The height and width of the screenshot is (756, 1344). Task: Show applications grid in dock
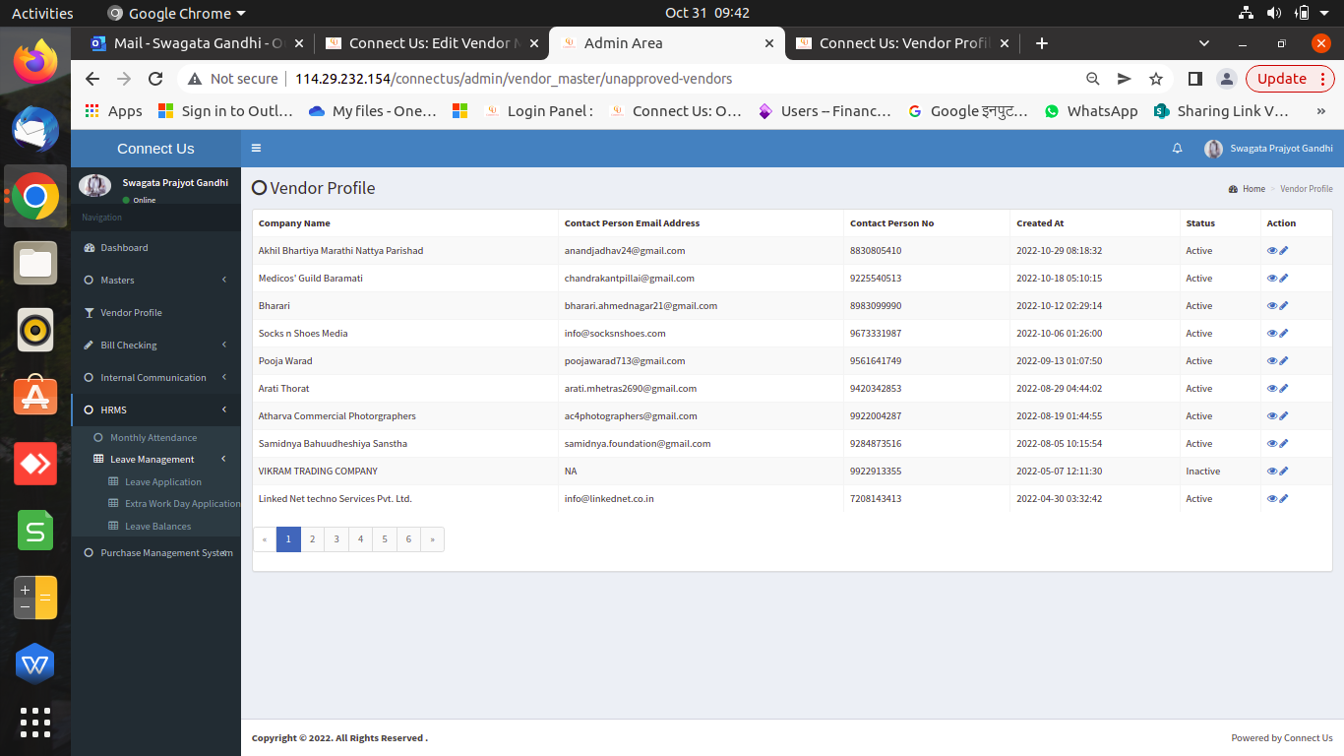pos(35,723)
